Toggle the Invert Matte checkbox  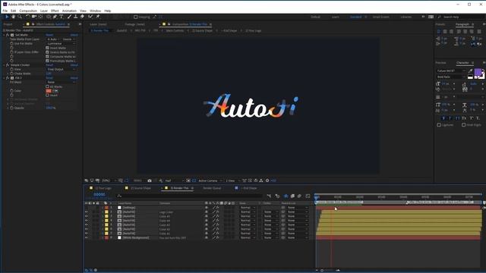[47, 48]
